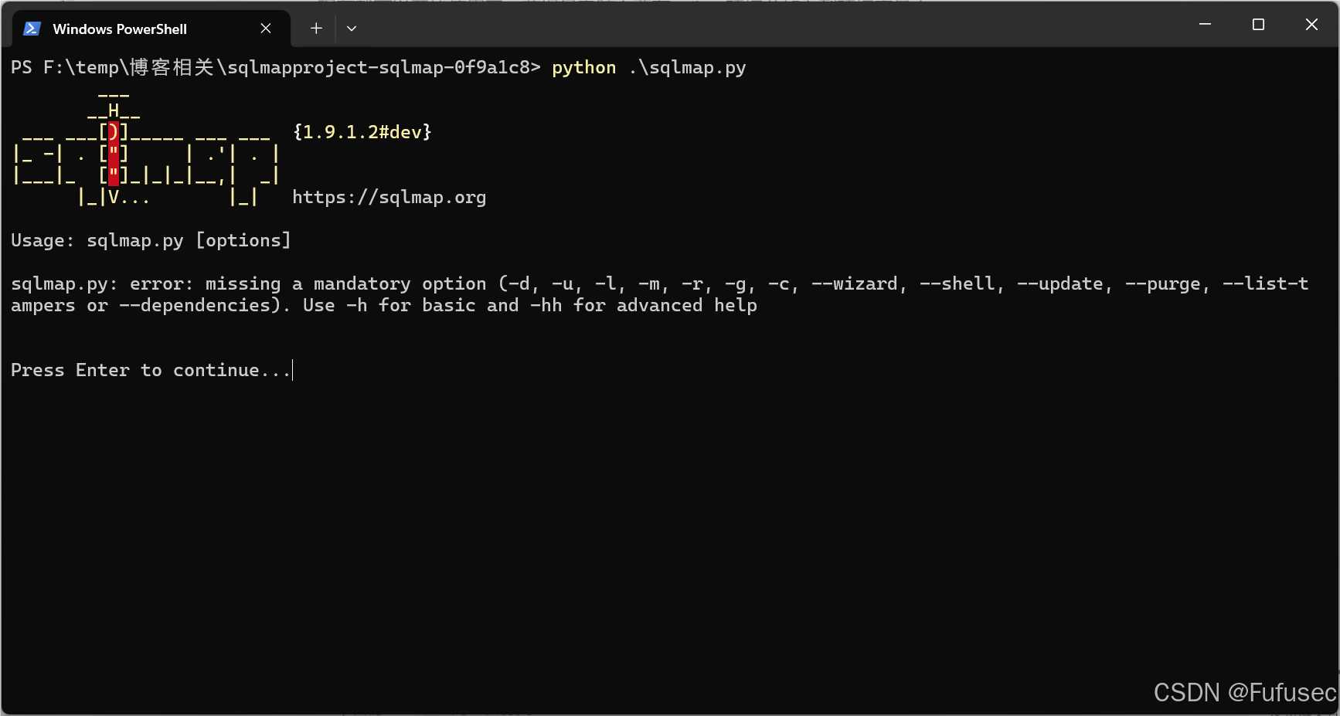Place cursor at the blinking terminal caret
The height and width of the screenshot is (716, 1340).
(292, 370)
